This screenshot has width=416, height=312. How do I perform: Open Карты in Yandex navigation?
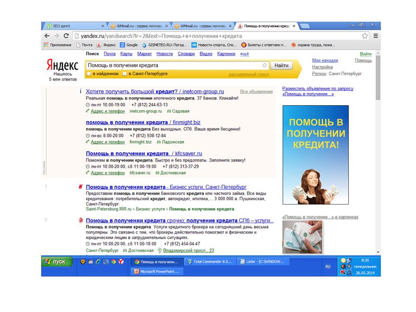pyautogui.click(x=126, y=54)
